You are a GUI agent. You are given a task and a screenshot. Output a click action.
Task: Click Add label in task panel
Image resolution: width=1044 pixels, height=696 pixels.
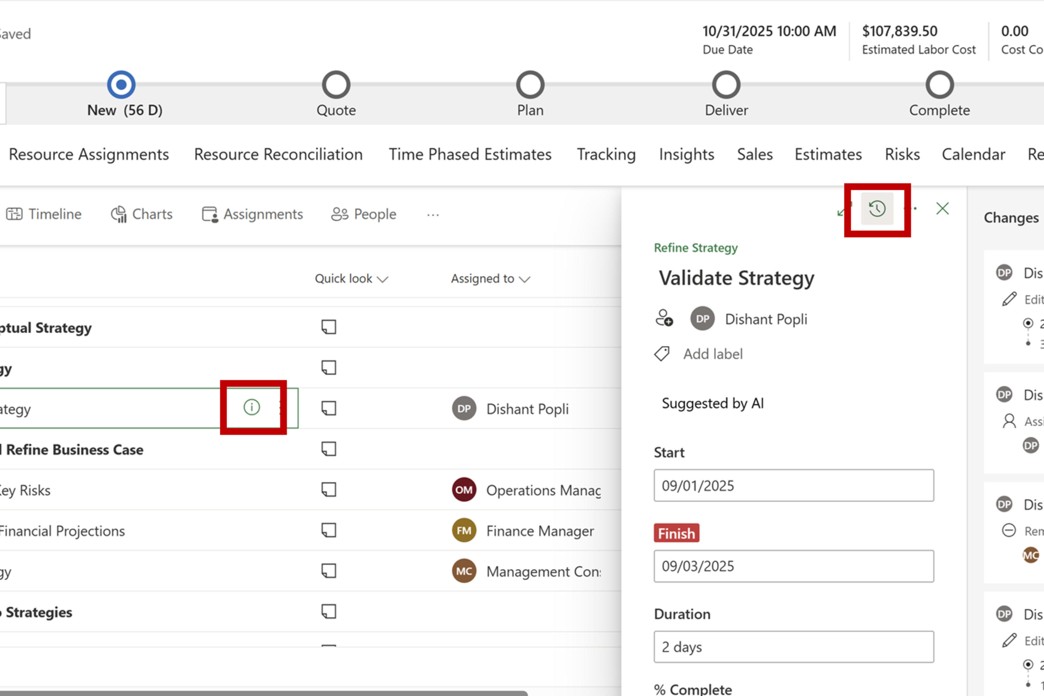point(713,354)
